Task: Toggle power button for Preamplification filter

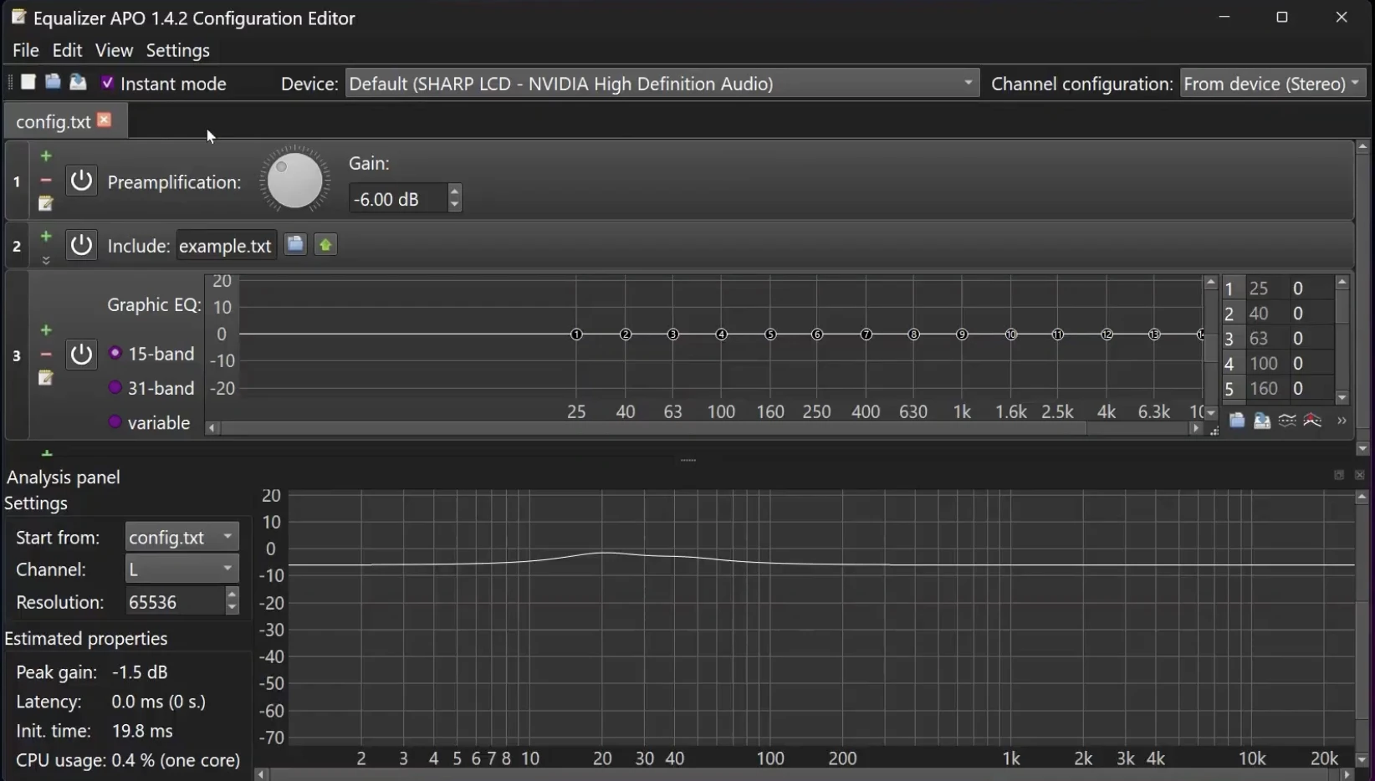Action: [81, 181]
